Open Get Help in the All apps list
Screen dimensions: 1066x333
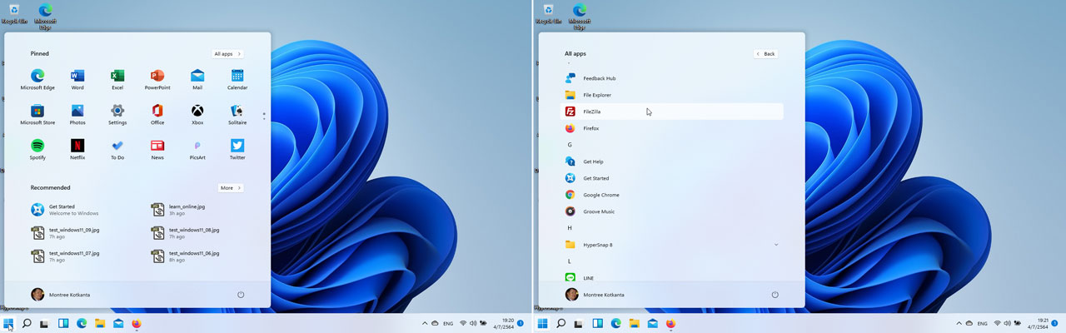(x=673, y=162)
